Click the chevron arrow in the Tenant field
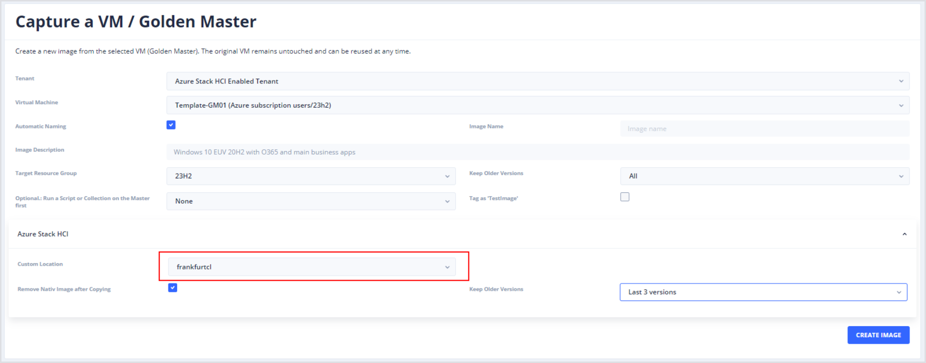This screenshot has width=926, height=363. (901, 81)
